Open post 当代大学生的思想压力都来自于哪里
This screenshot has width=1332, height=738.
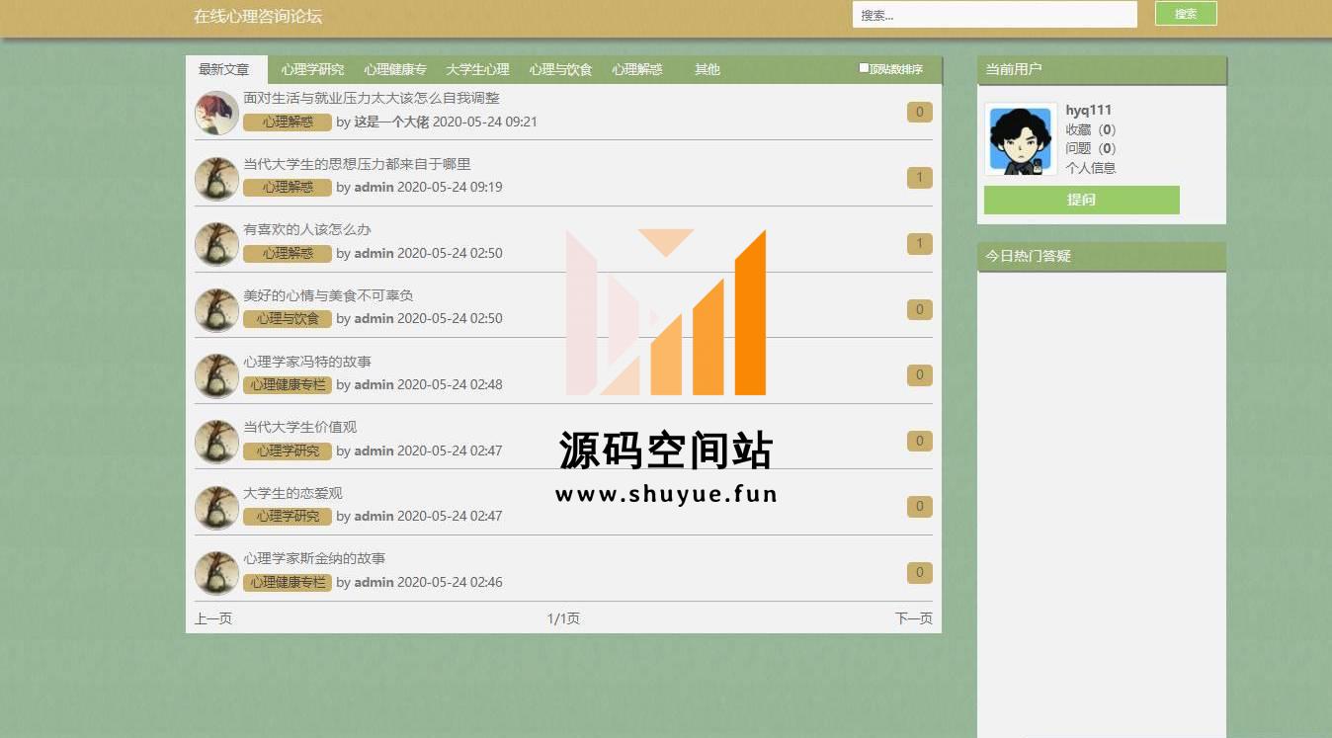click(357, 164)
